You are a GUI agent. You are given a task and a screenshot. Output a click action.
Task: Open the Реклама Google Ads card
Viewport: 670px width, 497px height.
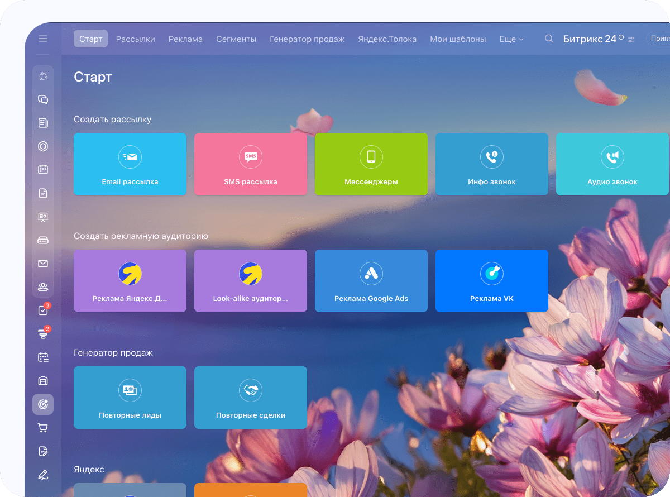tap(371, 281)
